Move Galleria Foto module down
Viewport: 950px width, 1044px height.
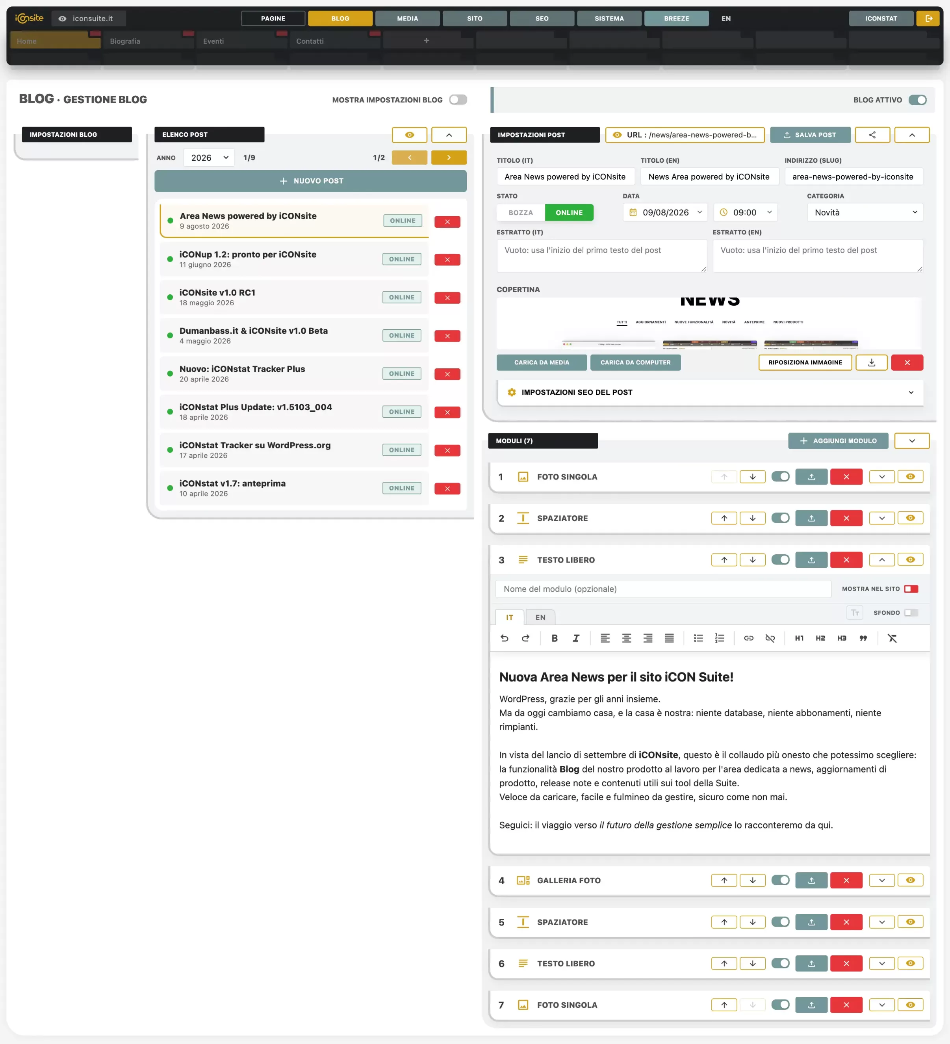click(x=753, y=881)
